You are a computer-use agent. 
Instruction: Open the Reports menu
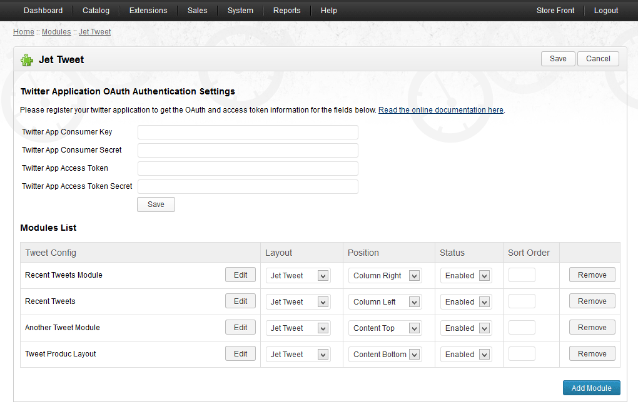click(x=287, y=11)
